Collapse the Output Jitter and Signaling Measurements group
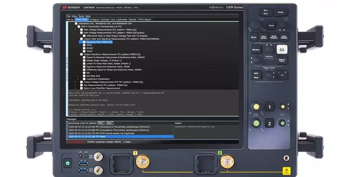This screenshot has height=177, width=338. tap(79, 39)
